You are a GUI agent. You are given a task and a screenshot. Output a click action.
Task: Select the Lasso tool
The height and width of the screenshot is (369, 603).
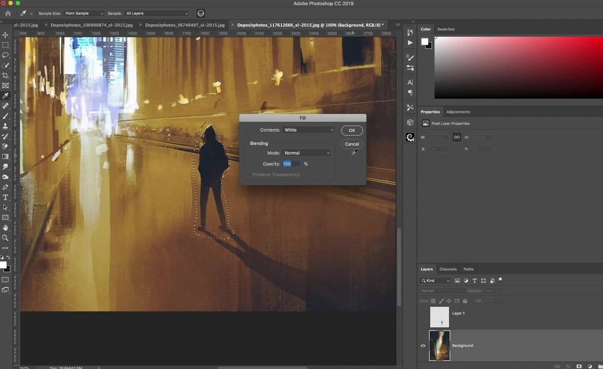5,55
